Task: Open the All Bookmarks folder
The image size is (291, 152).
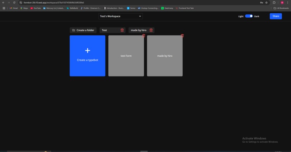Action: point(281,8)
